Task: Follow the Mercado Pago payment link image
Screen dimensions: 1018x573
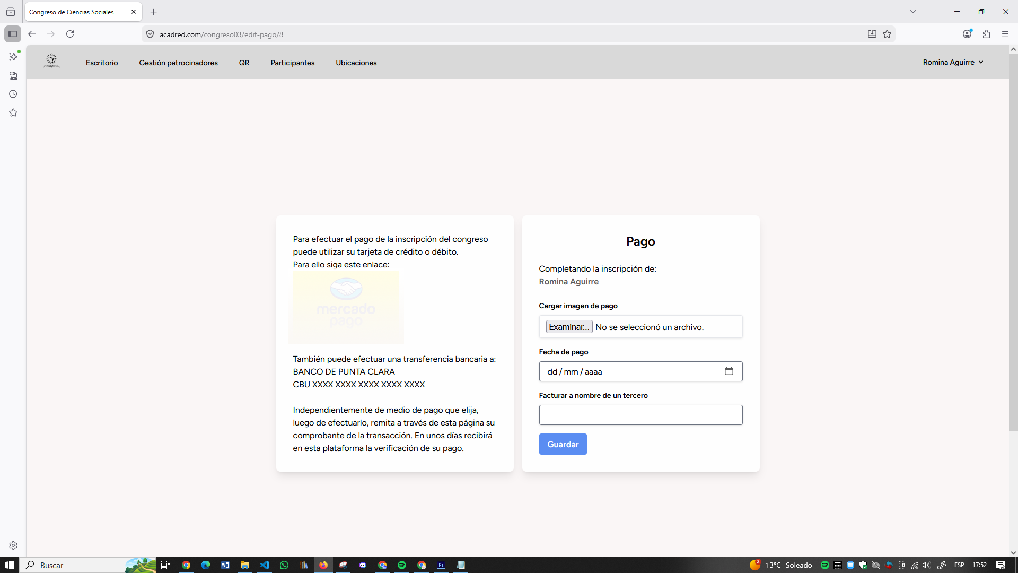Action: pyautogui.click(x=346, y=307)
